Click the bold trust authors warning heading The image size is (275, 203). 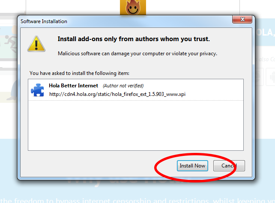point(134,39)
